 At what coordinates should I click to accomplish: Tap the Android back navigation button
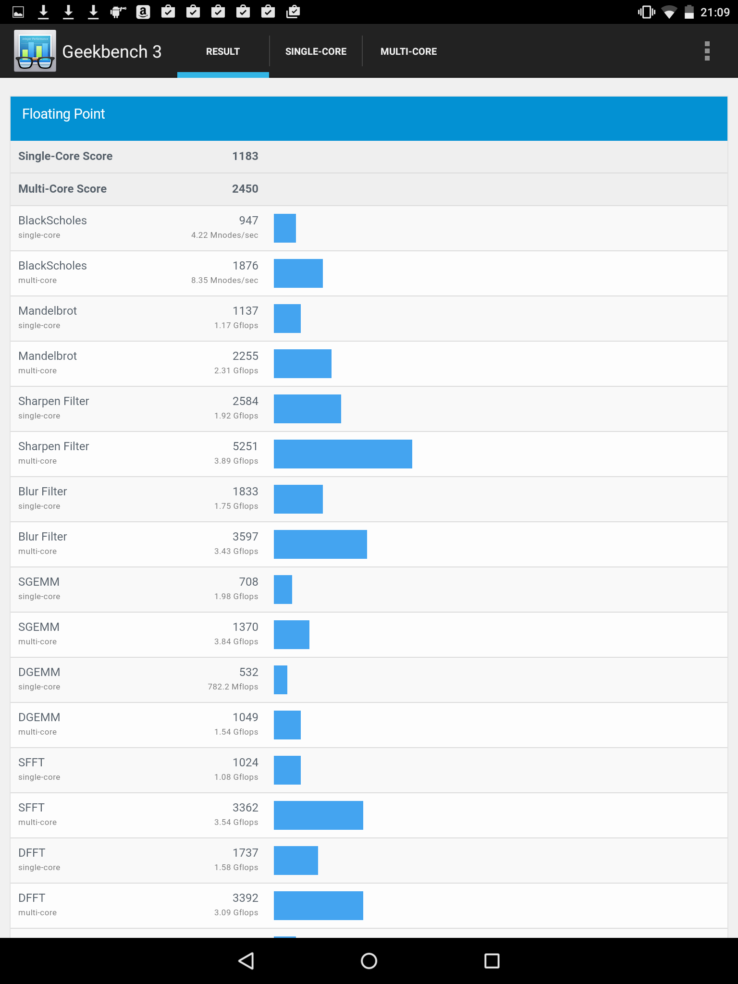click(x=246, y=961)
